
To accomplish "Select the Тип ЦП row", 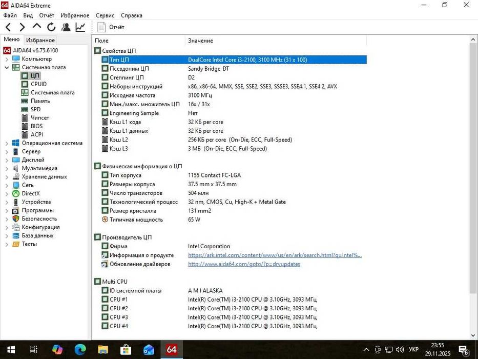I will [x=234, y=60].
